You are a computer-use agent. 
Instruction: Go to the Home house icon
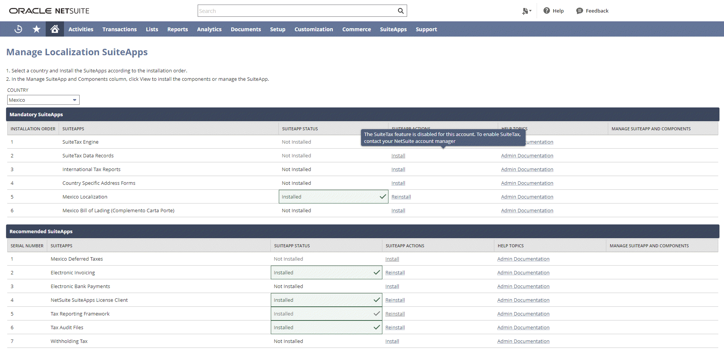55,29
